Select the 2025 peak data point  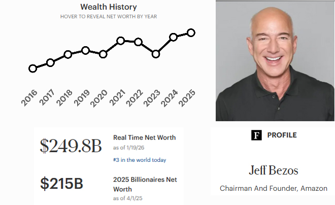[x=191, y=32]
